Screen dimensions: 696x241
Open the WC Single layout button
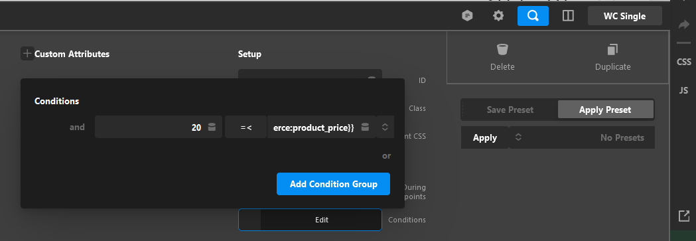(x=624, y=16)
